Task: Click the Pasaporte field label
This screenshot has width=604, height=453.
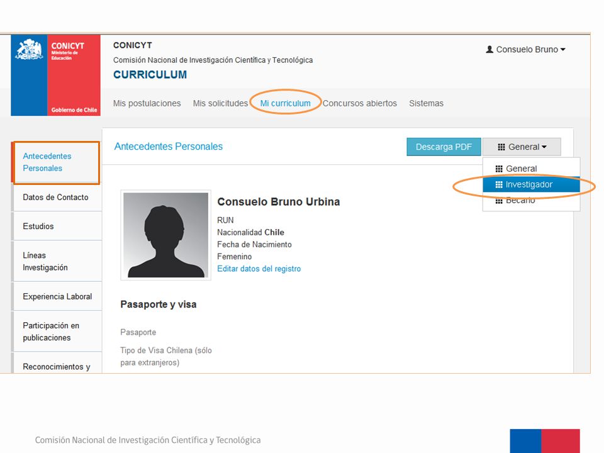Action: 138,332
